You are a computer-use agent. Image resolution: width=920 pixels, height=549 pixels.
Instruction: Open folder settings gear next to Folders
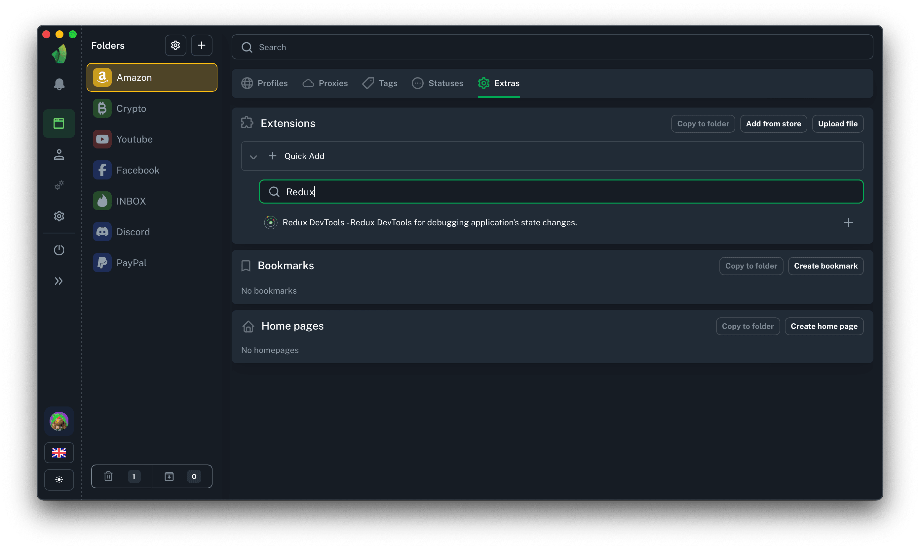point(175,45)
